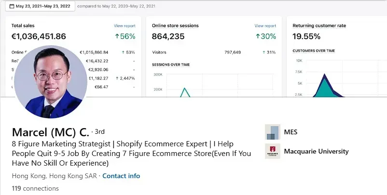The width and height of the screenshot is (387, 195).
Task: Open the MES company link
Action: (291, 132)
